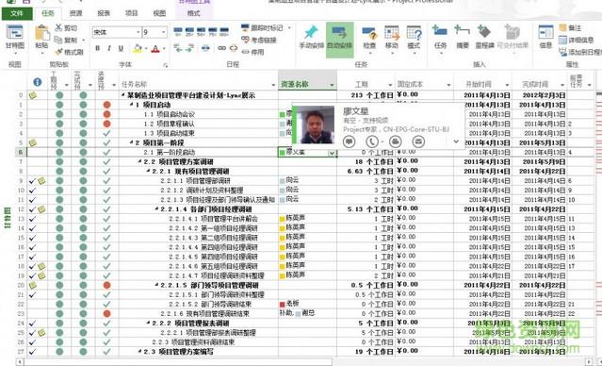
Task: Start video call from contact card
Action: pos(396,141)
